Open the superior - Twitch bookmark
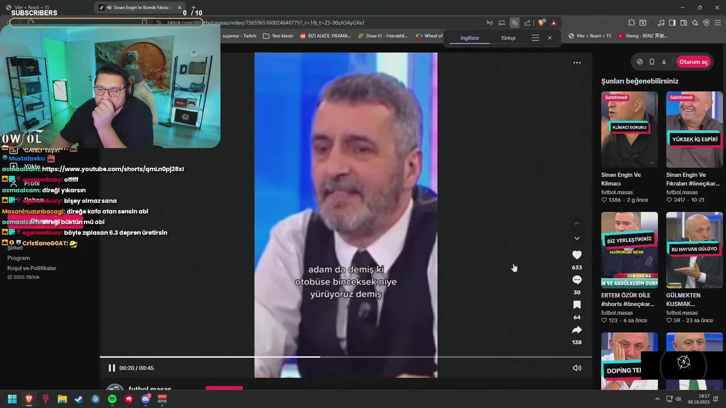 pyautogui.click(x=239, y=36)
